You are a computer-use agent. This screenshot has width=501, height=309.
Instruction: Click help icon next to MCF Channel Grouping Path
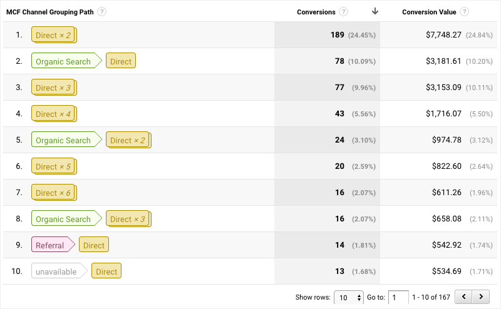pos(102,12)
